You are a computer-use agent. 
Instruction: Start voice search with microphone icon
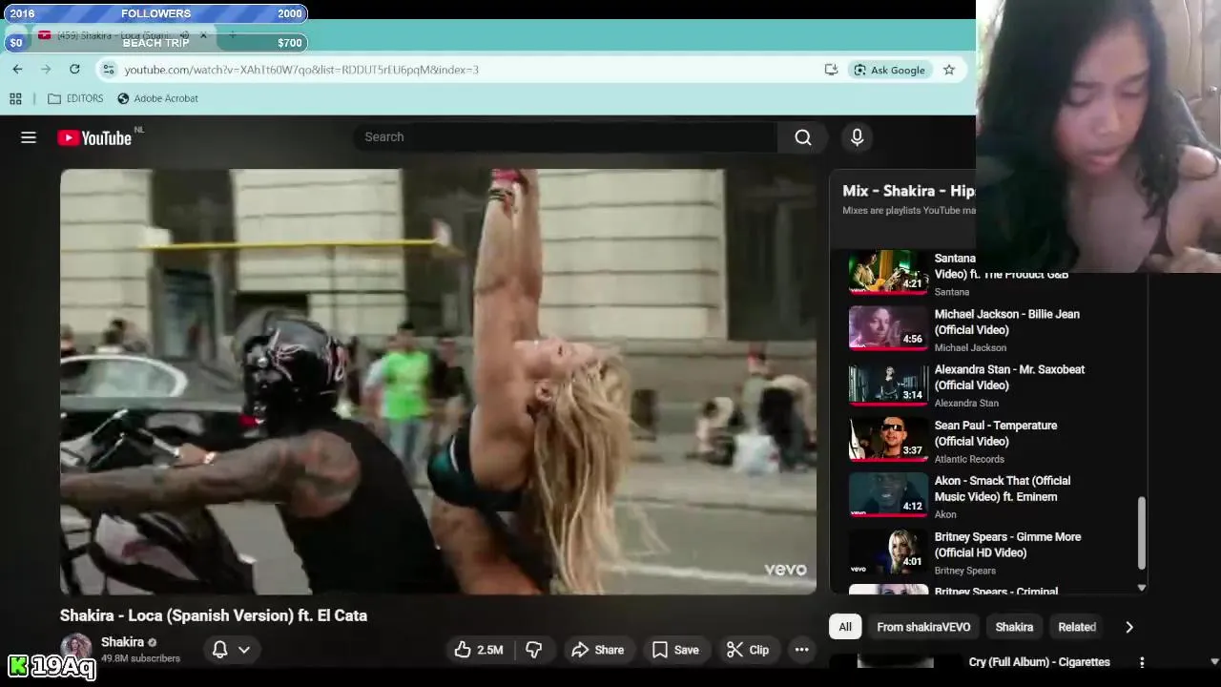click(857, 137)
